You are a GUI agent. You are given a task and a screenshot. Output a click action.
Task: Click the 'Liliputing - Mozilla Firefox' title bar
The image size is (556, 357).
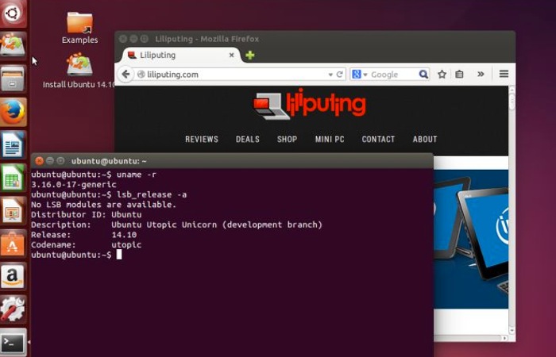(x=315, y=39)
